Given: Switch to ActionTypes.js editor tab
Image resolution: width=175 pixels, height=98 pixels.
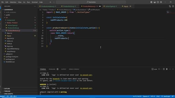Looking at the screenshot, I should pyautogui.click(x=110, y=6).
